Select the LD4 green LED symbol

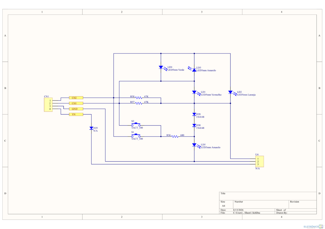161,67
